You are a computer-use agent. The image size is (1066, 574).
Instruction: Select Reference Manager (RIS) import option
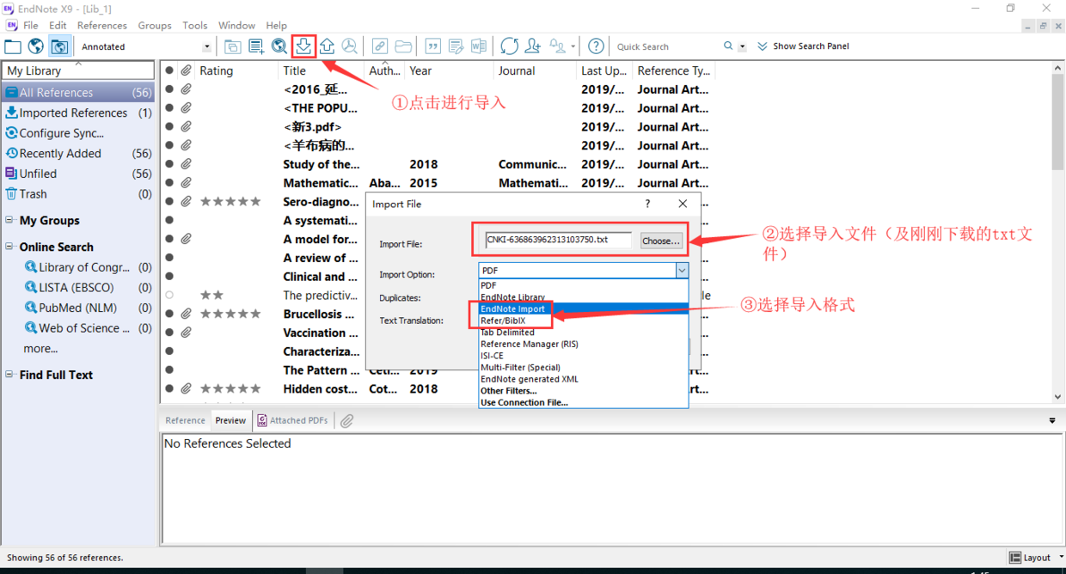point(530,344)
